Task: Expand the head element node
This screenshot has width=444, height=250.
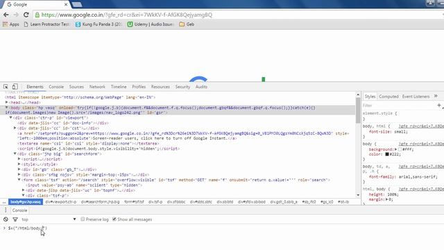Action: [x=6, y=102]
